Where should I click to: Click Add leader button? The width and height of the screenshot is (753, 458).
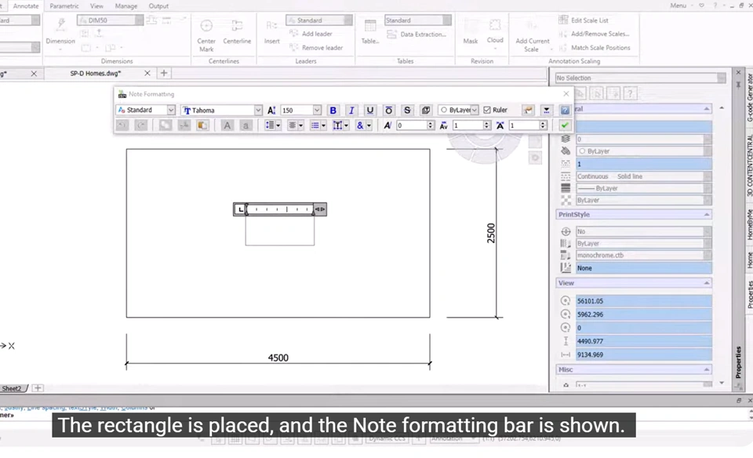coord(311,34)
